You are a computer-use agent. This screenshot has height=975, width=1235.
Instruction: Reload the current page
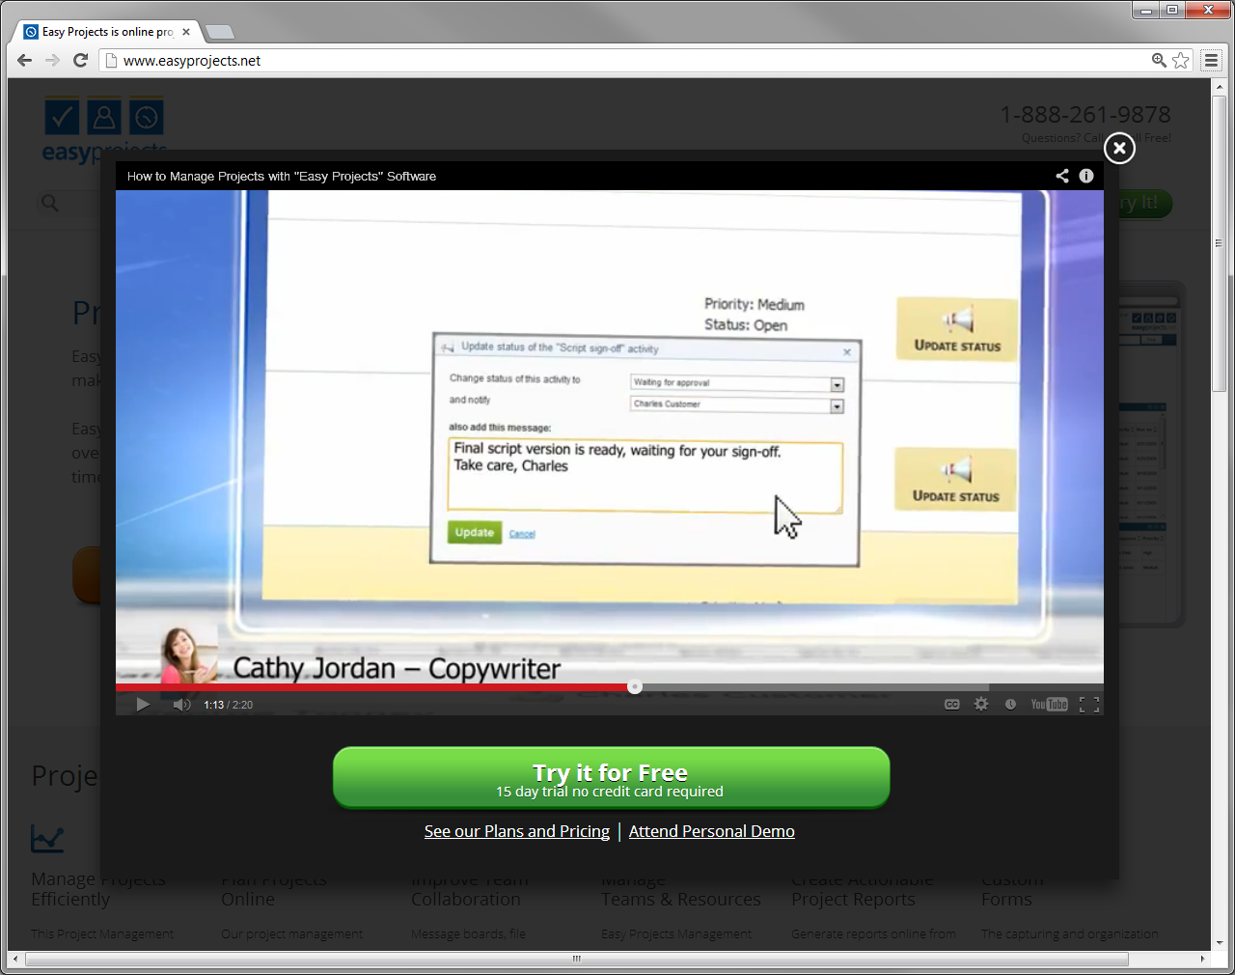point(81,60)
